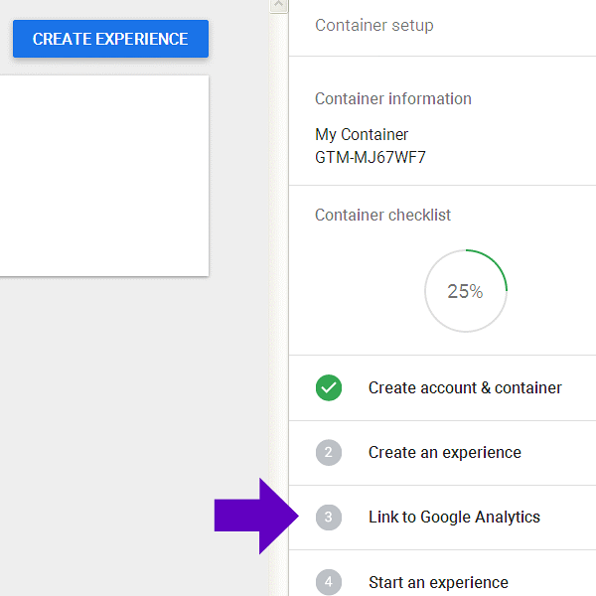Click the step 3 number badge
This screenshot has height=596, width=596.
329,518
